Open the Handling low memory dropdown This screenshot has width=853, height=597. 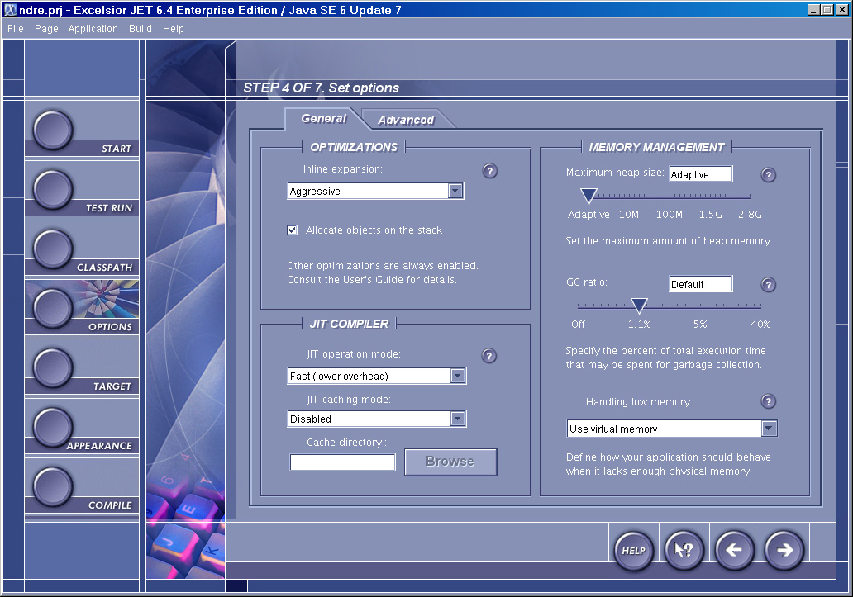tap(769, 429)
